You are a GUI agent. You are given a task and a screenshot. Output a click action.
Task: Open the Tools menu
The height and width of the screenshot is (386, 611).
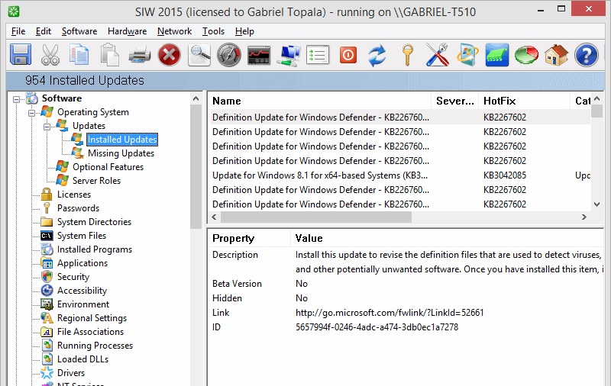point(213,31)
